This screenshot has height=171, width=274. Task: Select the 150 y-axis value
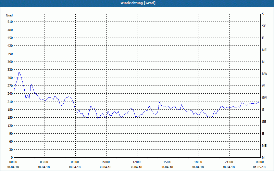tap(10, 118)
